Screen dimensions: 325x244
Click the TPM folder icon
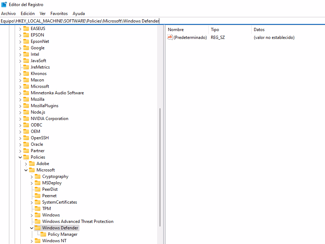pos(38,209)
